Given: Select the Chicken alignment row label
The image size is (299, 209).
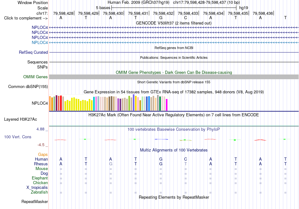Looking at the screenshot, I should click(x=40, y=183).
